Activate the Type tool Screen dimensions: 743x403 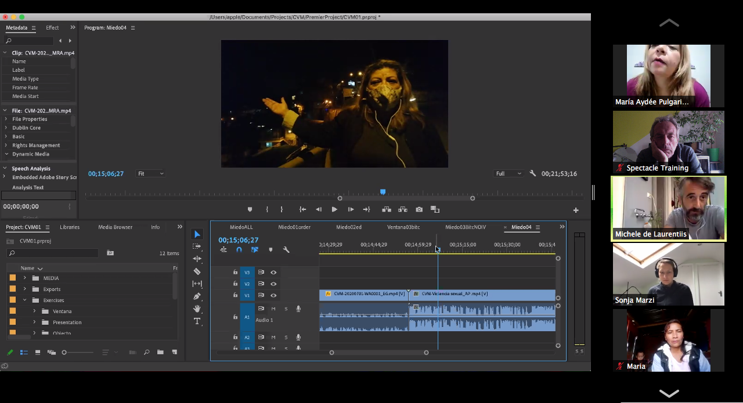click(x=197, y=321)
